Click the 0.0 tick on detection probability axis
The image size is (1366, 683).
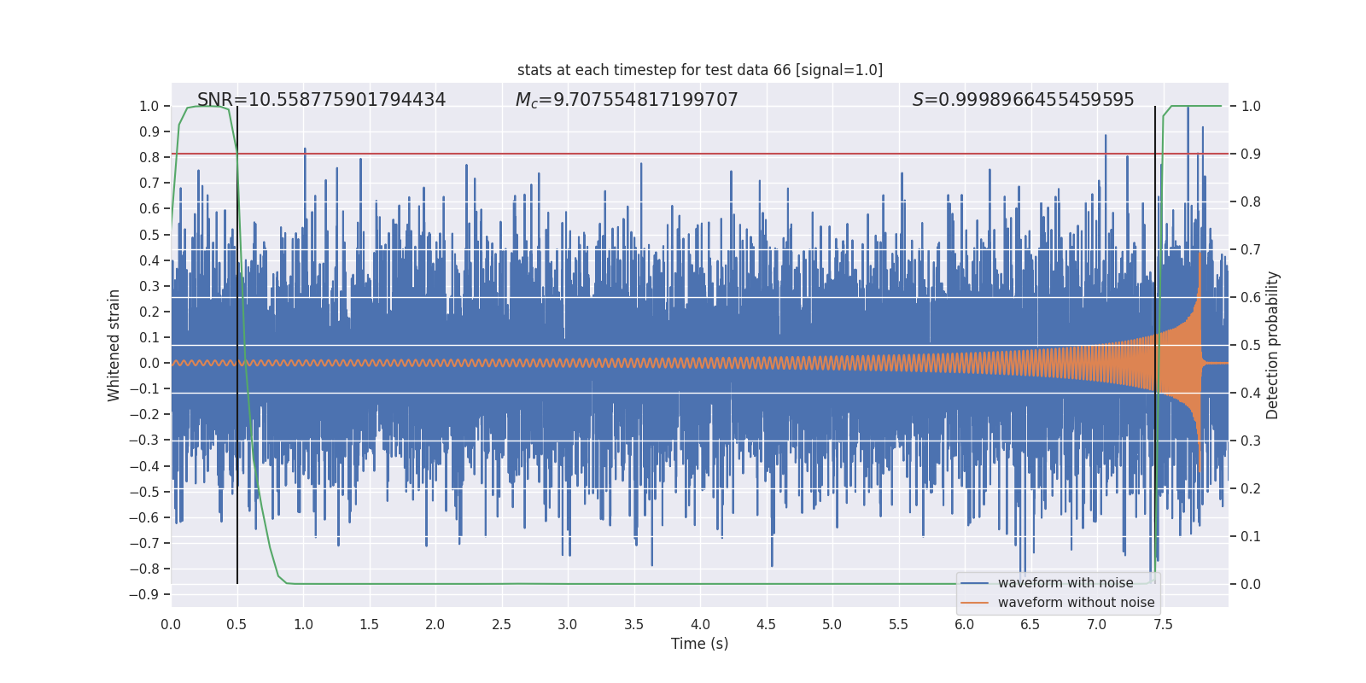(x=1250, y=585)
